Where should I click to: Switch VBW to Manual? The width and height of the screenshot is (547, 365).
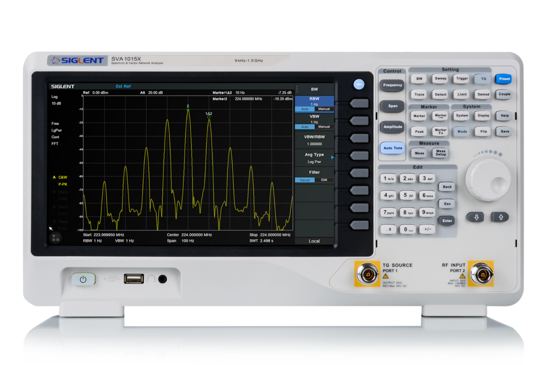[x=324, y=127]
